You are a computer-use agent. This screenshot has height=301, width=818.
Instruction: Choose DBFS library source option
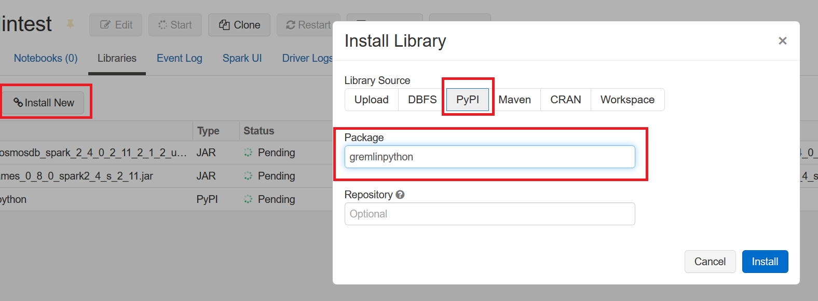422,100
